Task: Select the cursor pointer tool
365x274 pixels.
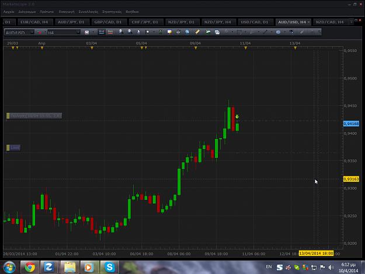Action: [x=138, y=32]
